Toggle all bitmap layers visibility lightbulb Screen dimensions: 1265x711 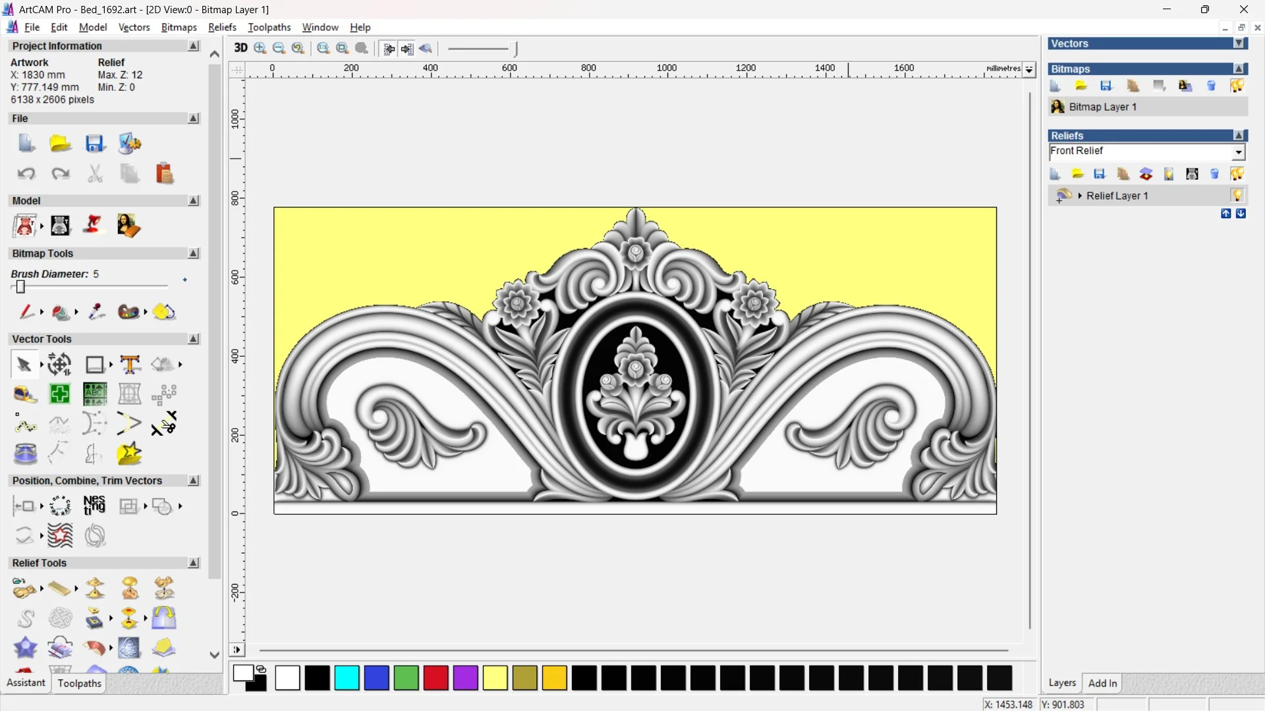[1237, 86]
